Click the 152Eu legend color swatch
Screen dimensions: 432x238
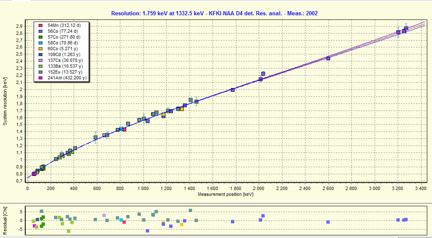coord(40,72)
